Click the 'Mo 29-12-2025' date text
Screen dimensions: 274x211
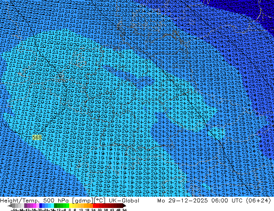[x=182, y=201]
